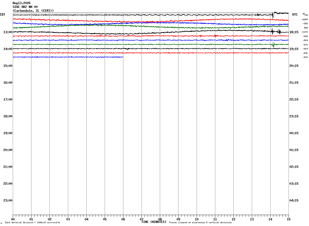This screenshot has width=309, height=226.
Task: Click the 19:00 CDT hour label
Action: point(8,133)
